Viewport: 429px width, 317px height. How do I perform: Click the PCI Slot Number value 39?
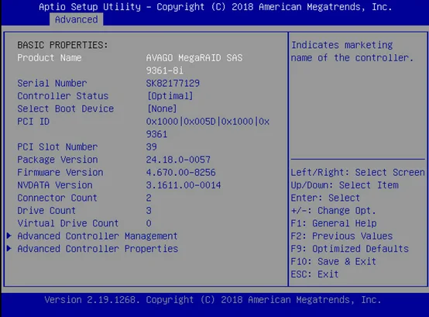click(151, 147)
